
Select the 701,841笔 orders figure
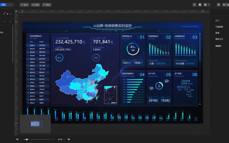pyautogui.click(x=103, y=42)
